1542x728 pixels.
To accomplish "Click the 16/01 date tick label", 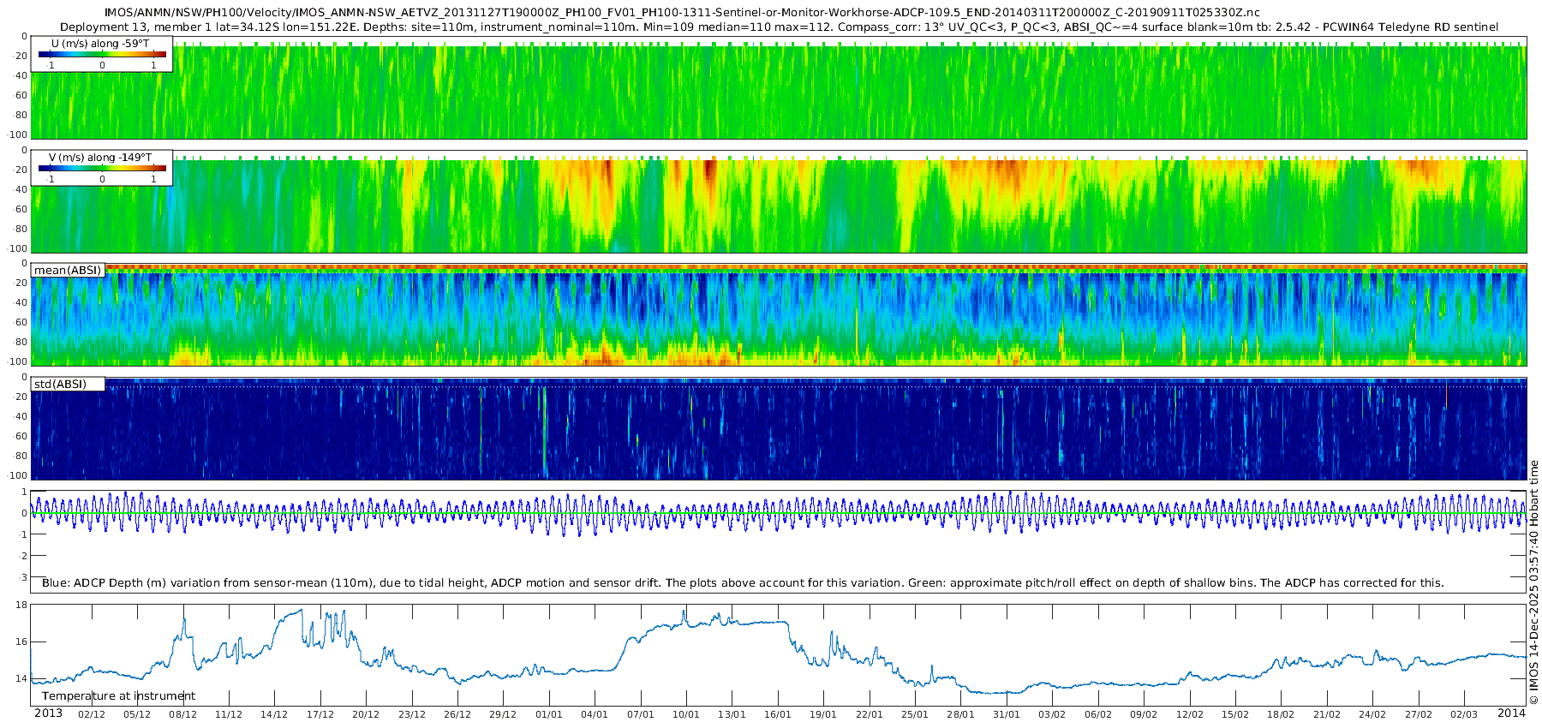I will 777,714.
